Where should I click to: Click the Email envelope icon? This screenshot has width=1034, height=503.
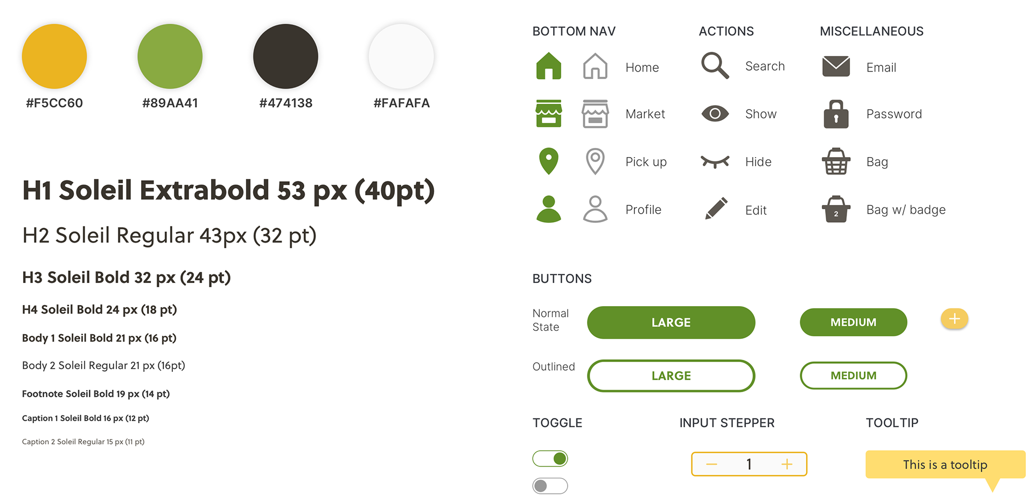coord(836,66)
